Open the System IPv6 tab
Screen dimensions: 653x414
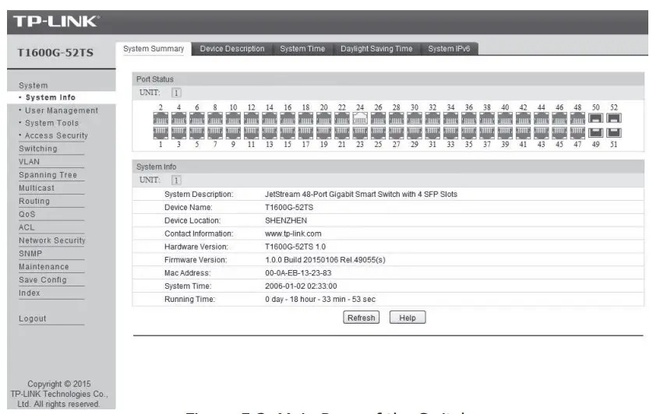click(x=449, y=49)
